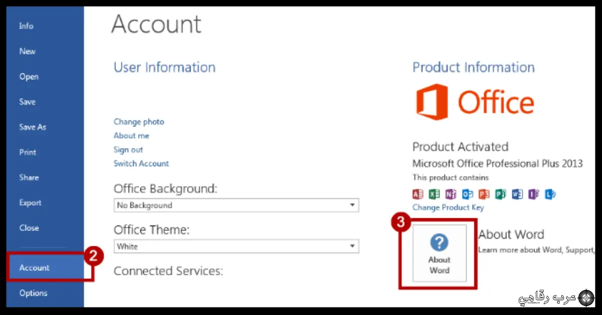Click the PowerPoint product icon

484,194
